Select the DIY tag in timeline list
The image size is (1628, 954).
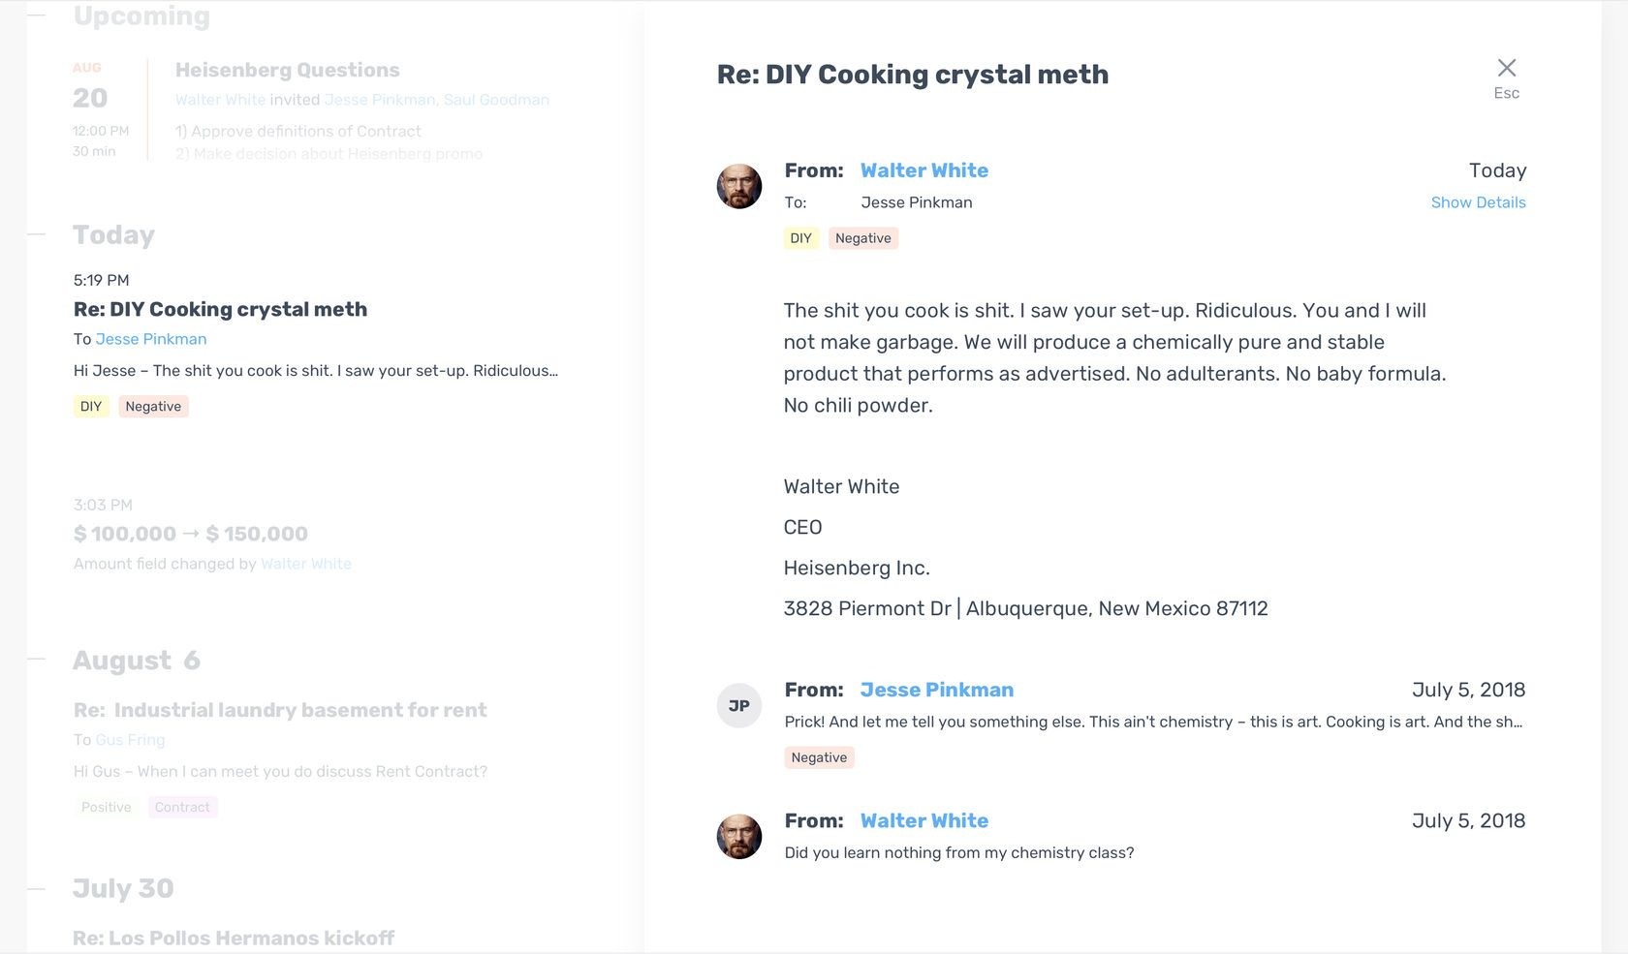pyautogui.click(x=91, y=407)
